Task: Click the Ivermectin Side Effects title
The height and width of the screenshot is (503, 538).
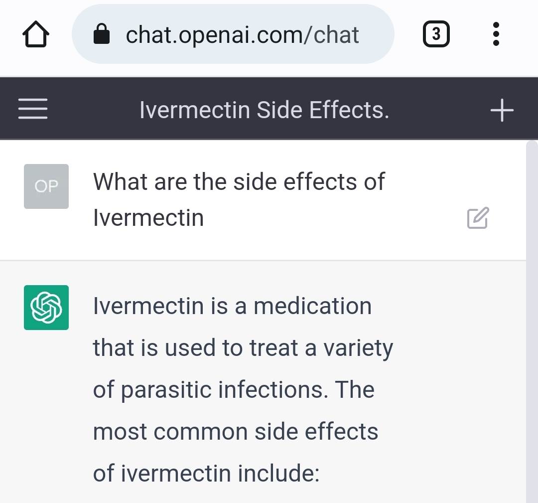Action: tap(264, 110)
